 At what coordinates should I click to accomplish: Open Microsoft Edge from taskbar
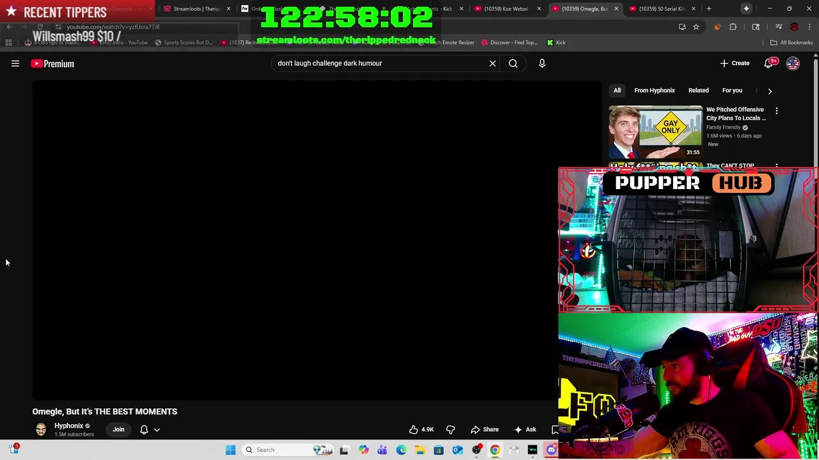[401, 450]
